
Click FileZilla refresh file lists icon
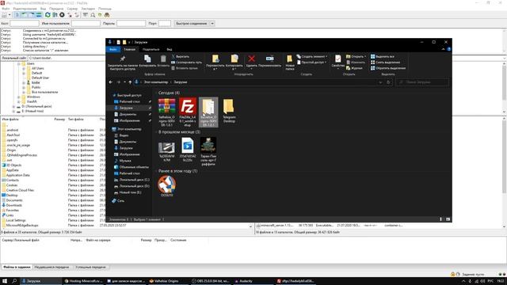point(48,15)
